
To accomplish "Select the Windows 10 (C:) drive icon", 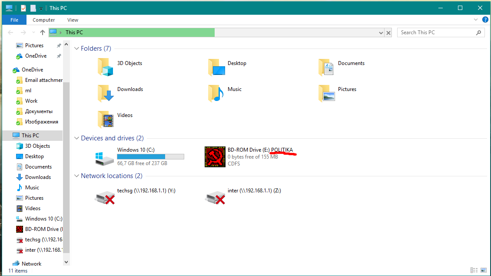I will point(104,159).
